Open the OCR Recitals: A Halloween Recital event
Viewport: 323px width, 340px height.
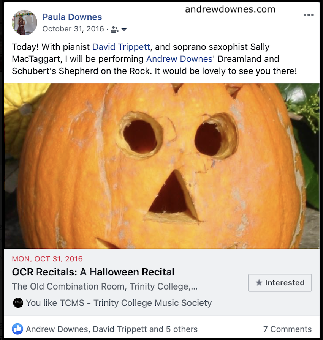pyautogui.click(x=93, y=272)
